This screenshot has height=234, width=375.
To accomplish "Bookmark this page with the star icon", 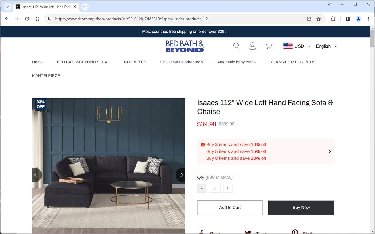I will coord(319,19).
